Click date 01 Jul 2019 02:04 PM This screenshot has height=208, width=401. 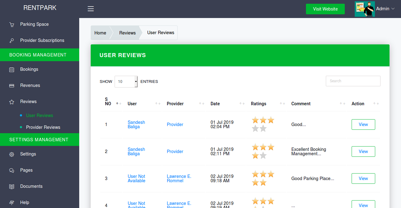coord(222,124)
